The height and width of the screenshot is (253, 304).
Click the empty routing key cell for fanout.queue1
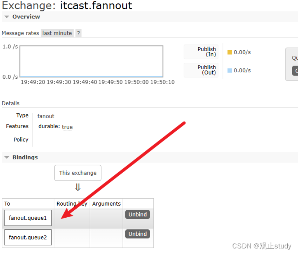[x=72, y=218]
